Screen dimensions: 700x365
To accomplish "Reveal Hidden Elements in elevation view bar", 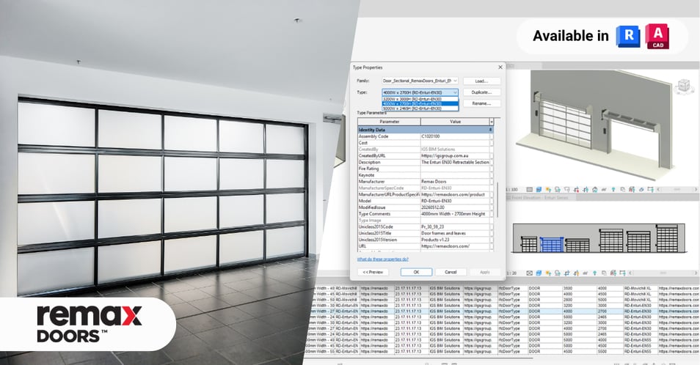I will pyautogui.click(x=594, y=273).
